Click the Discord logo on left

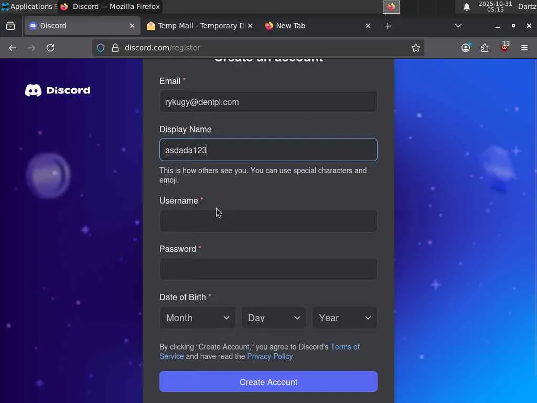[58, 90]
